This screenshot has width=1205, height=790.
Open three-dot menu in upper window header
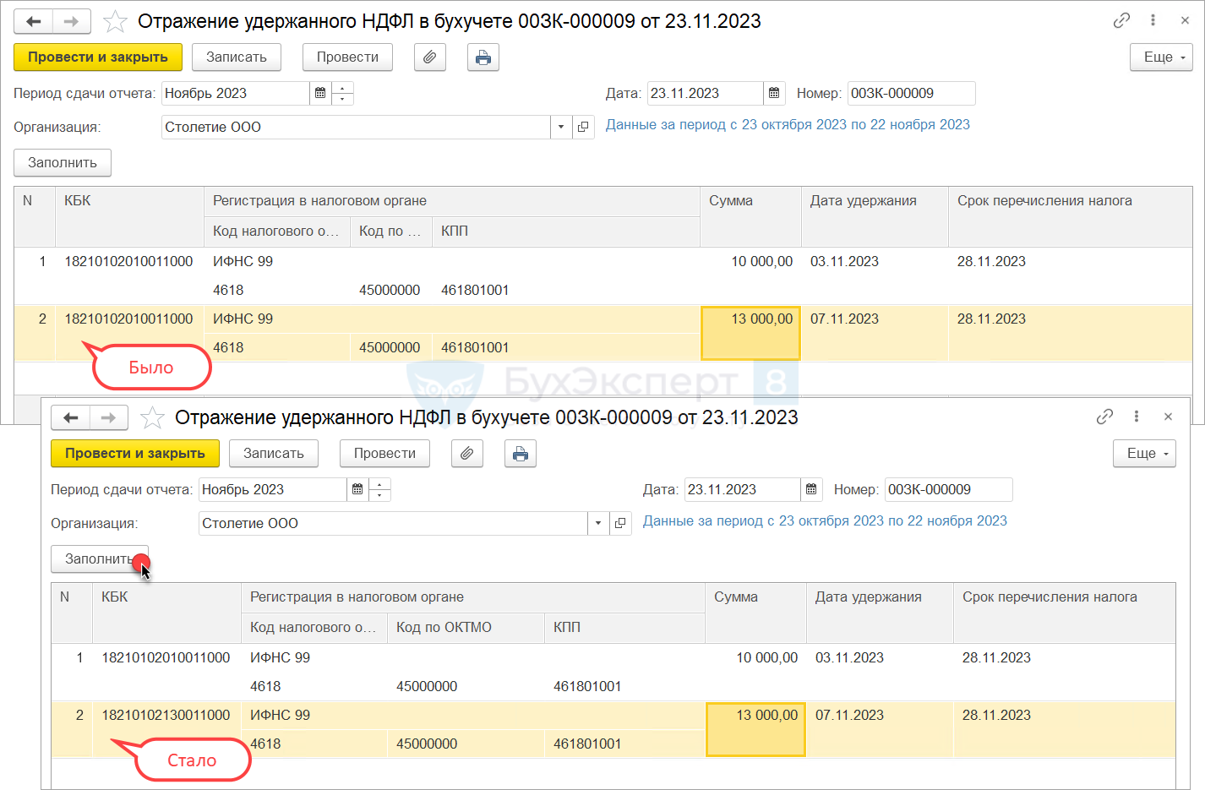(1153, 20)
